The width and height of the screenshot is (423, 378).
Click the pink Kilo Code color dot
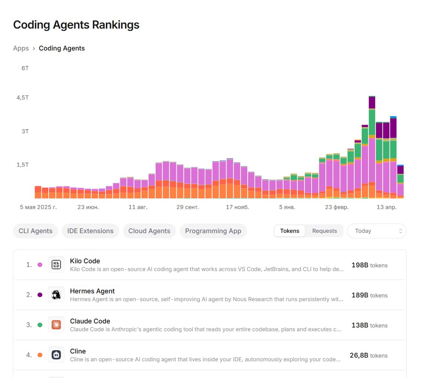click(x=40, y=265)
